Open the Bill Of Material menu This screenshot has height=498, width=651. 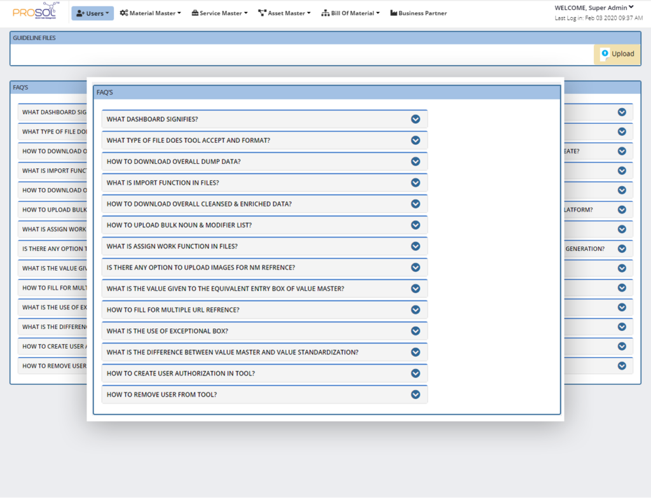click(x=350, y=13)
